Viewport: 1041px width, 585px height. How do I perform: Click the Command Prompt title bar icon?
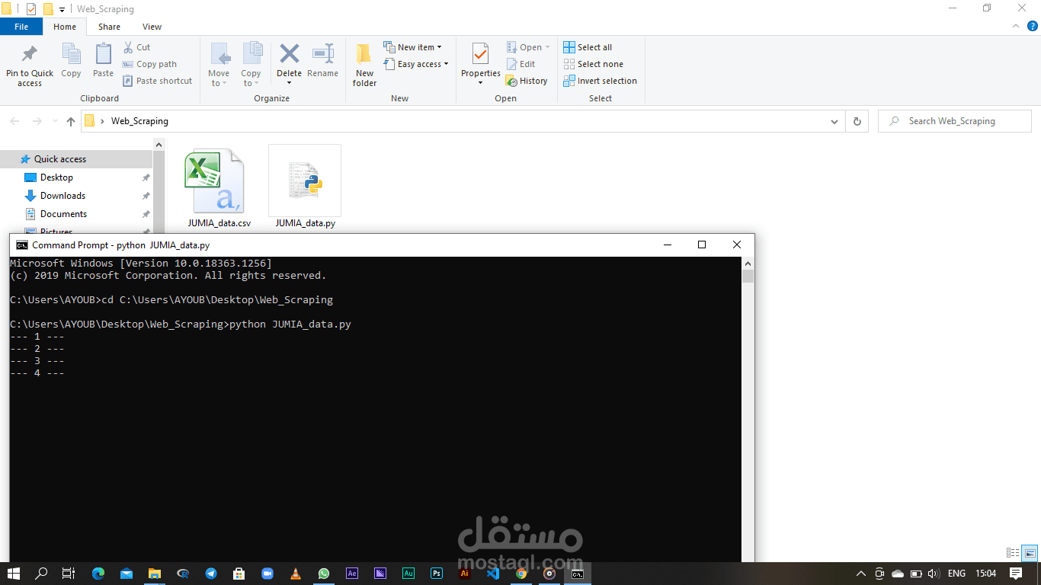click(x=22, y=245)
